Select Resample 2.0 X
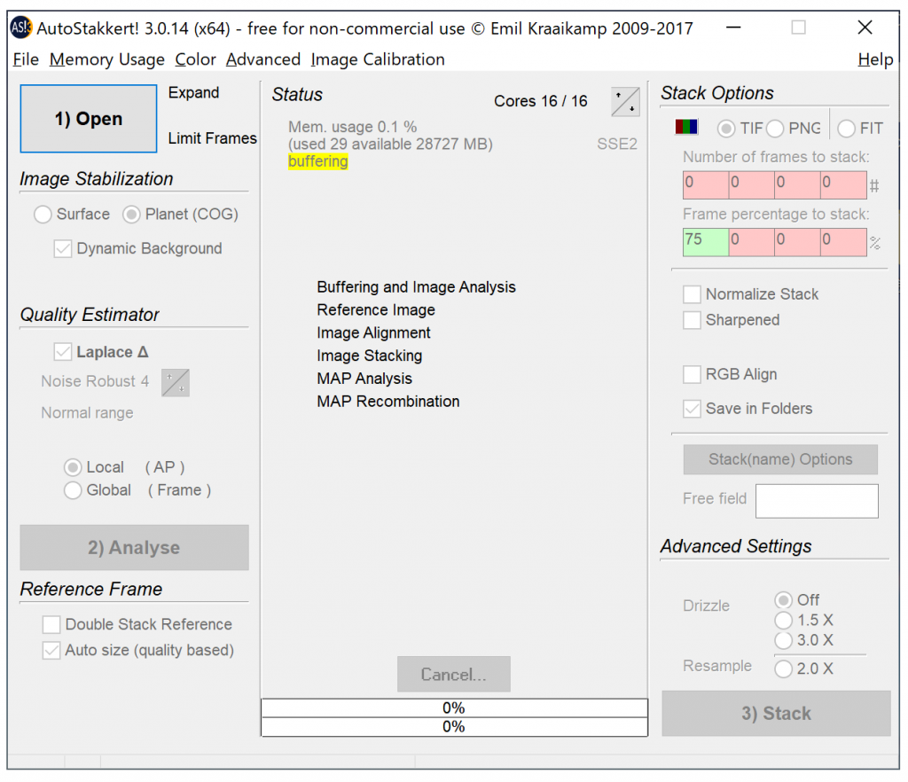This screenshot has width=908, height=782. point(804,669)
